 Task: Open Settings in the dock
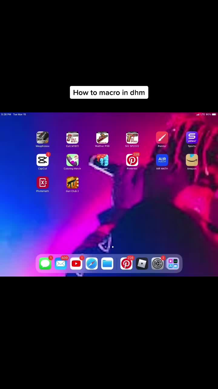click(x=157, y=263)
